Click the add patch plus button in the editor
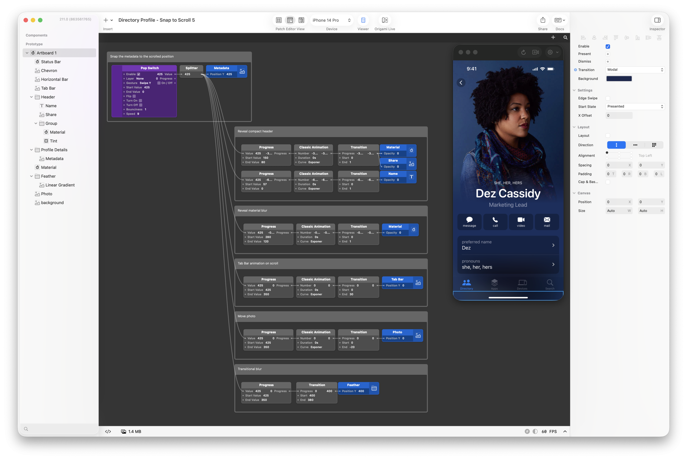Image resolution: width=687 pixels, height=460 pixels. click(553, 37)
